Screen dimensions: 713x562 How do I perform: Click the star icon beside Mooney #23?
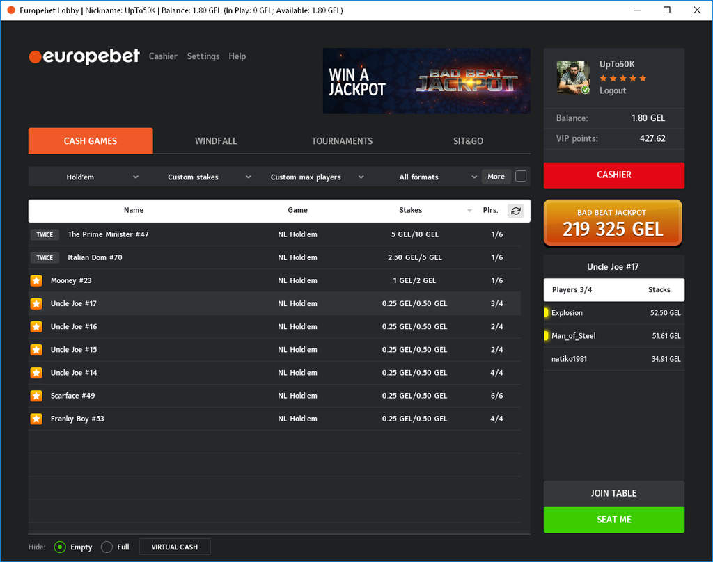(36, 281)
